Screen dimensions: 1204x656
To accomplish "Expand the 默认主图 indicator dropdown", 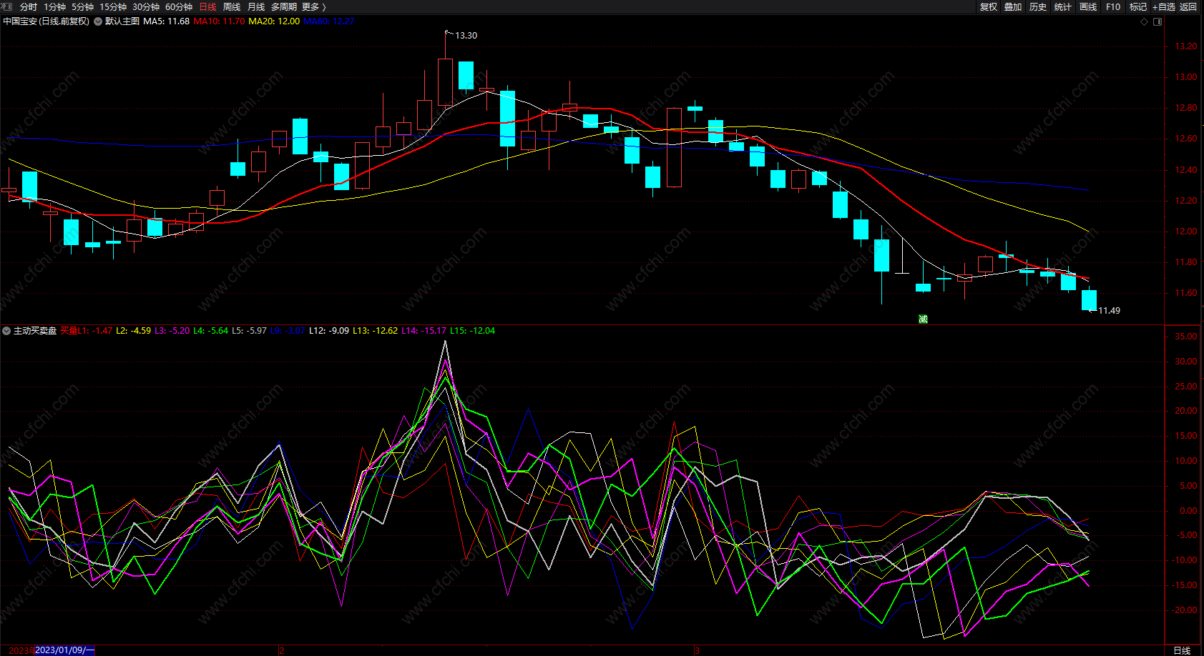I will (x=98, y=21).
